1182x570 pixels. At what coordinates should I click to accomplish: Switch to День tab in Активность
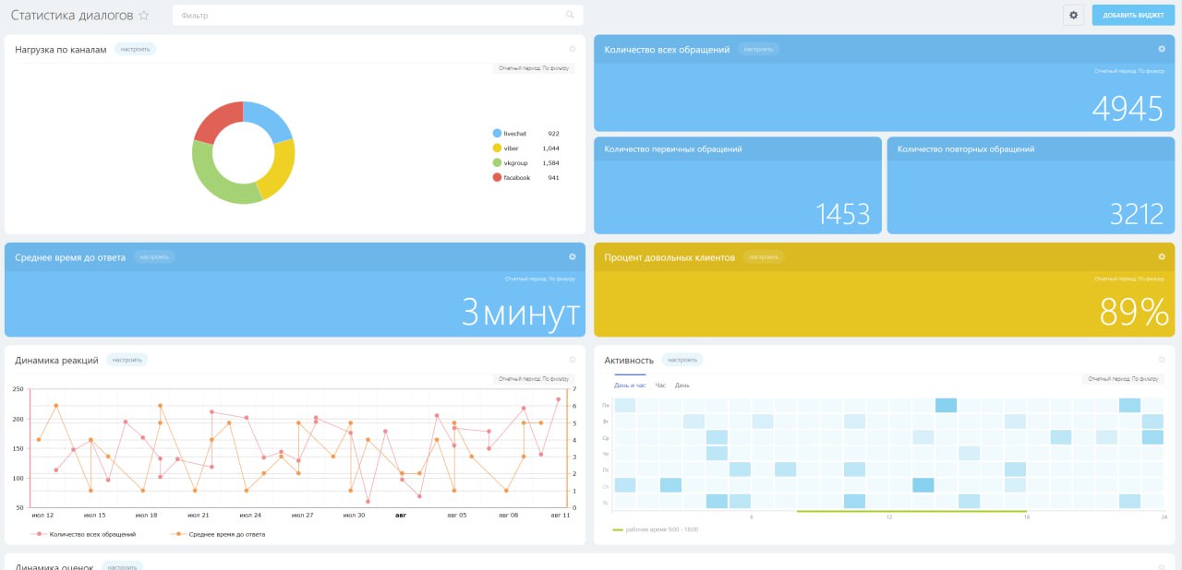point(681,386)
